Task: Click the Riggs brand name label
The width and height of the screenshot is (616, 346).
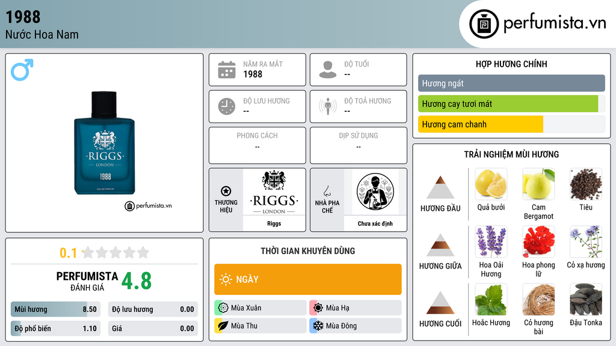Action: point(274,223)
